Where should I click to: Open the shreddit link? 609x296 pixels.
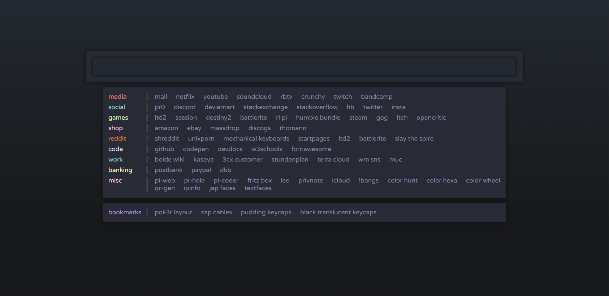[167, 138]
